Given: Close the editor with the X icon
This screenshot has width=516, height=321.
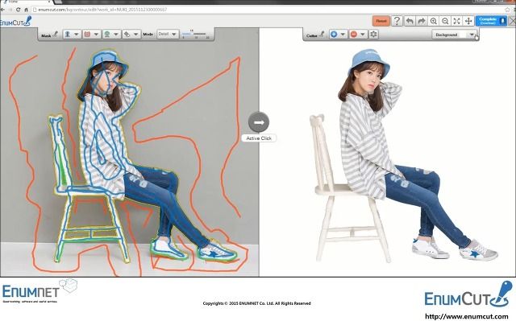Looking at the screenshot, I should (x=512, y=21).
